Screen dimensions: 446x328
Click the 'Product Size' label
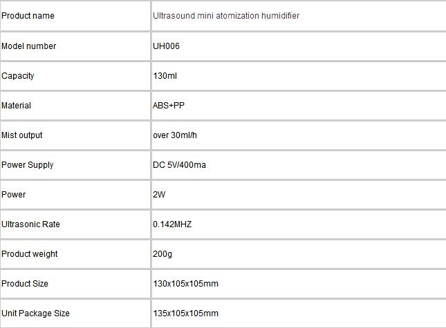click(25, 283)
